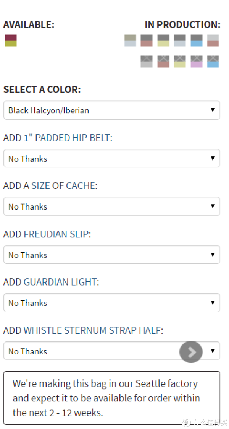Screen dimensions: 229x429
Task: Expand the Add Freudian Slip dropdown
Action: coord(111,254)
